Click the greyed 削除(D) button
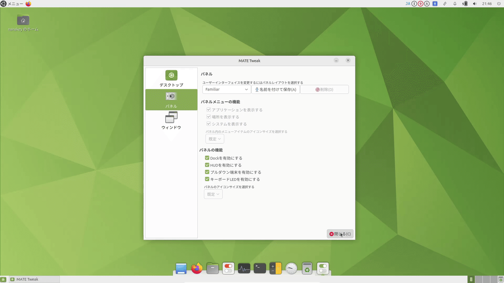The width and height of the screenshot is (504, 283). 324,89
